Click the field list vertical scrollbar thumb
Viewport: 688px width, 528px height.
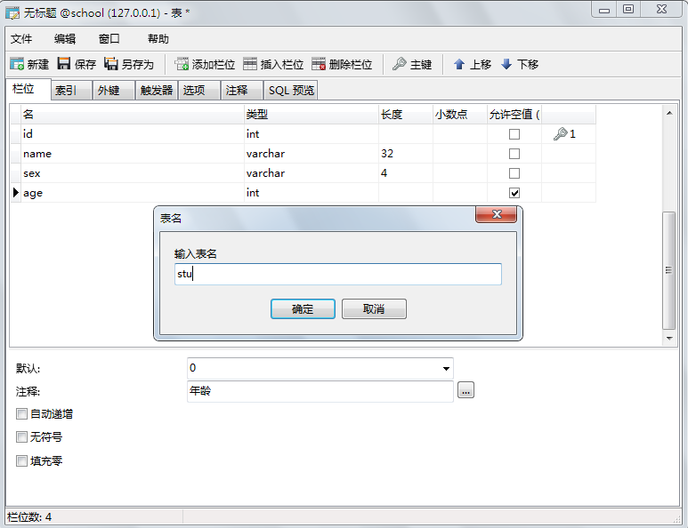668,270
